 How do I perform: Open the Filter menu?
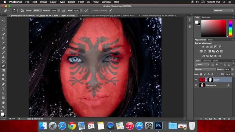(x=81, y=2)
